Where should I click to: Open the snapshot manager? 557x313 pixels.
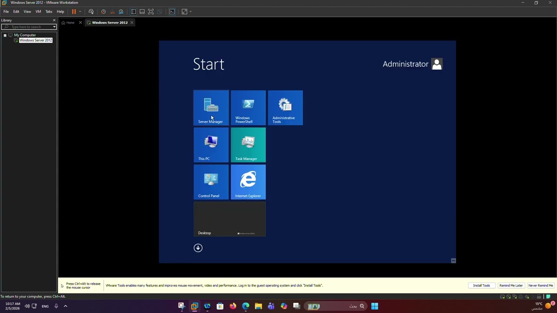tap(121, 12)
